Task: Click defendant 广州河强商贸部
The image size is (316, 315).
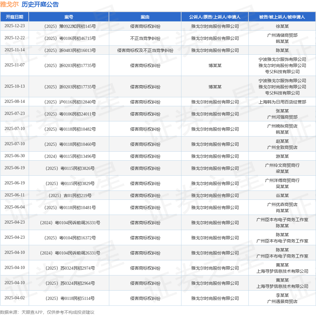Action: [282, 117]
